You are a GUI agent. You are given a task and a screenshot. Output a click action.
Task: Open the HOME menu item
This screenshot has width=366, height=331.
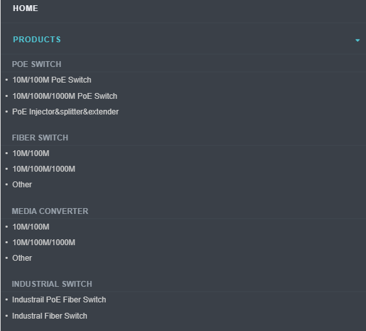coord(25,8)
